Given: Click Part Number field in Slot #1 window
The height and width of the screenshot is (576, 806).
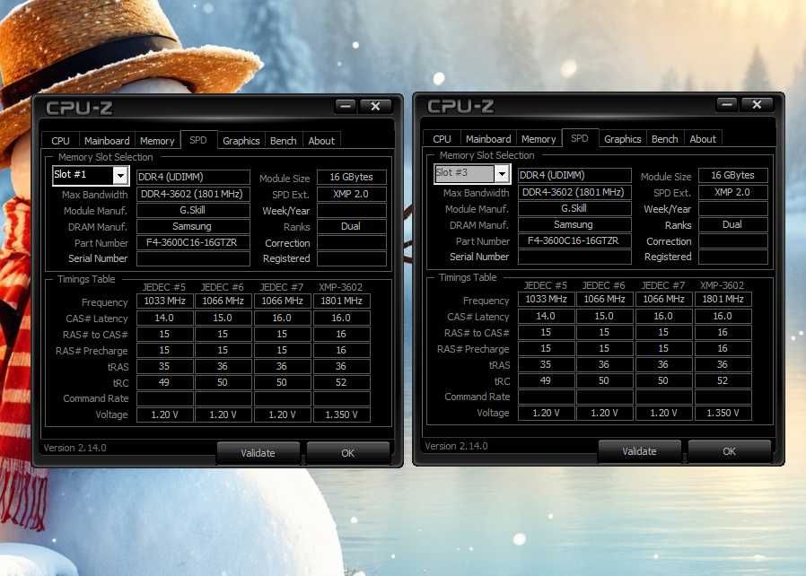Looking at the screenshot, I should 193,242.
